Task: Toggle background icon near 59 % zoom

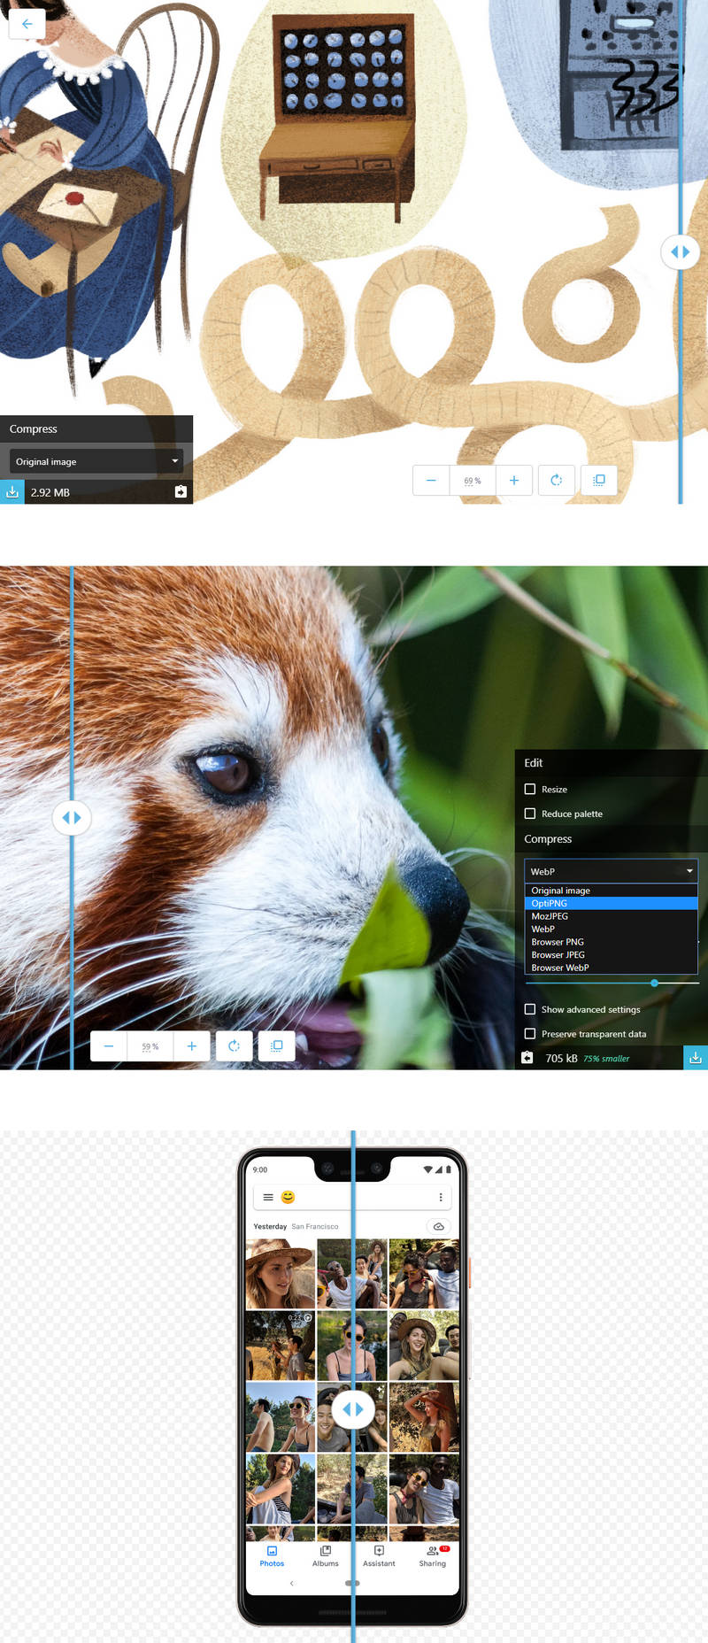Action: (276, 1046)
